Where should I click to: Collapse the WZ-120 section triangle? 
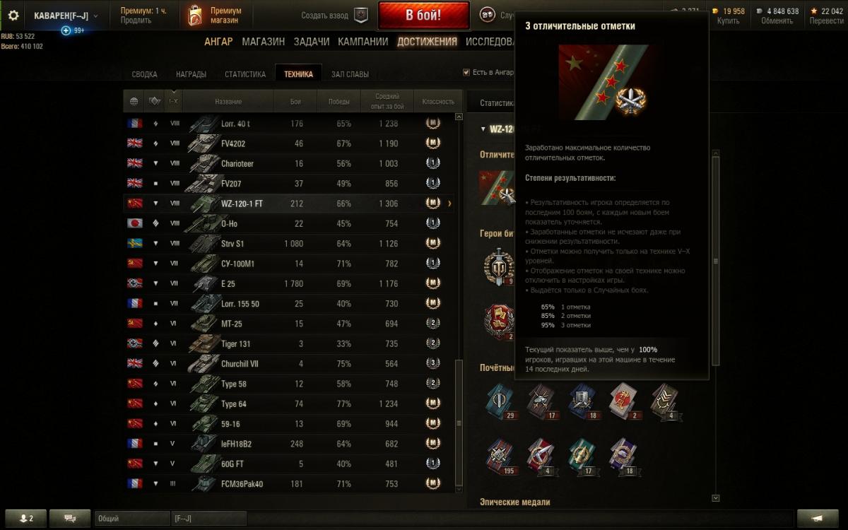(x=483, y=129)
